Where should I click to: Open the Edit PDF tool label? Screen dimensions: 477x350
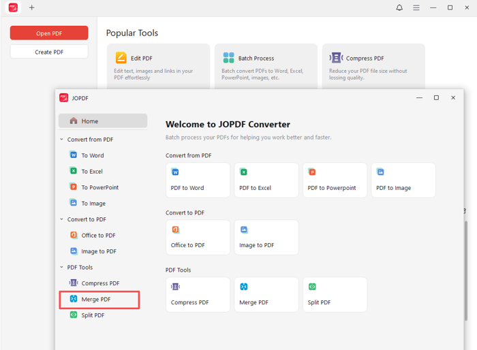pos(142,58)
